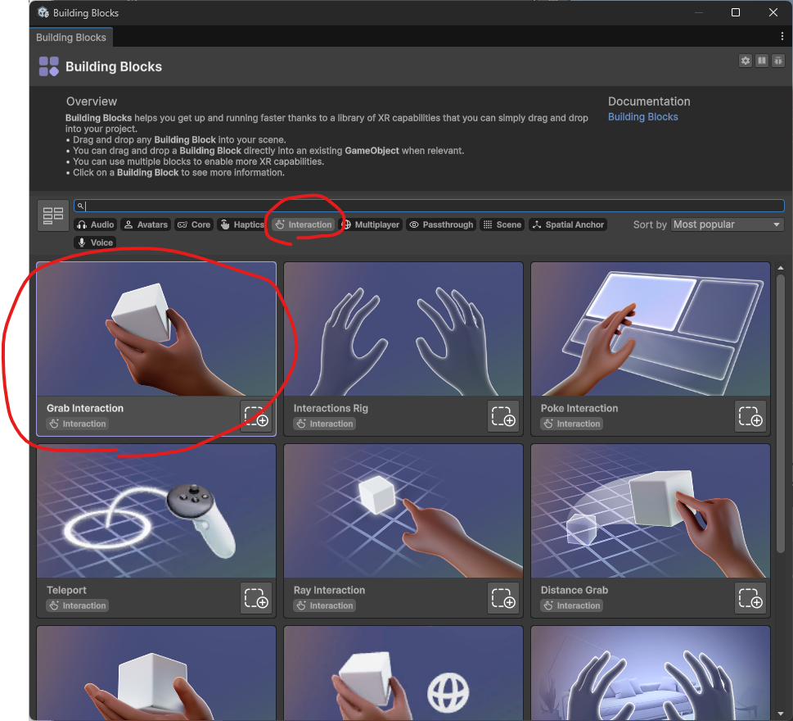Toggle the Interaction tag filter

(304, 224)
